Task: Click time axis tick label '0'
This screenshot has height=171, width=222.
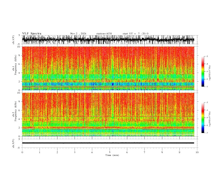Action: click(x=22, y=152)
